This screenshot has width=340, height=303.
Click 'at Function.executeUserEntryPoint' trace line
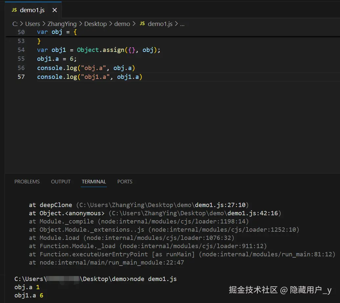(x=182, y=254)
